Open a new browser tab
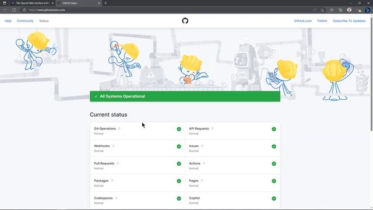This screenshot has height=210, width=373. tap(105, 3)
